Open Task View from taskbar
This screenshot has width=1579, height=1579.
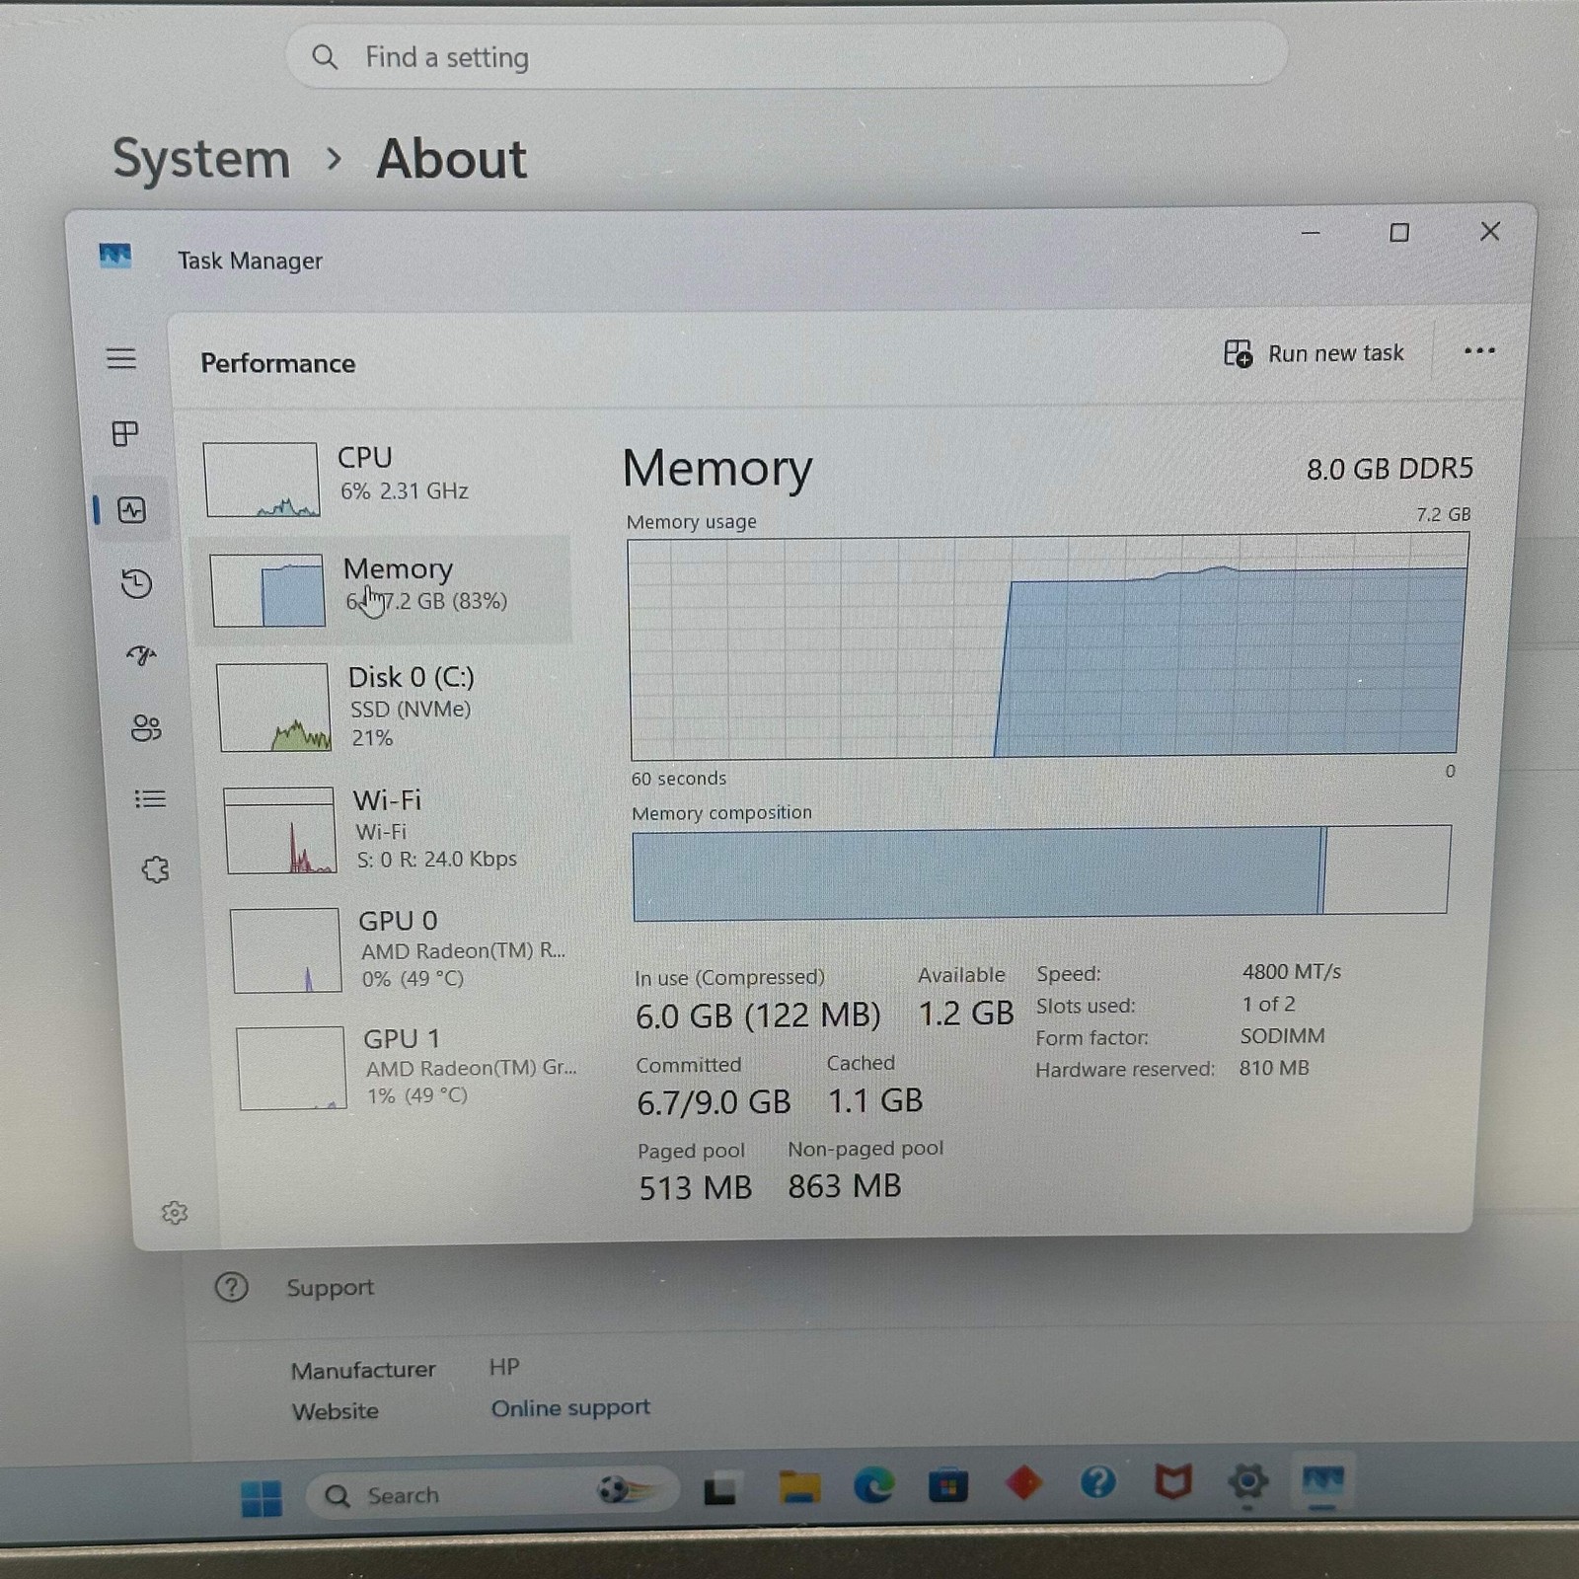tap(719, 1488)
